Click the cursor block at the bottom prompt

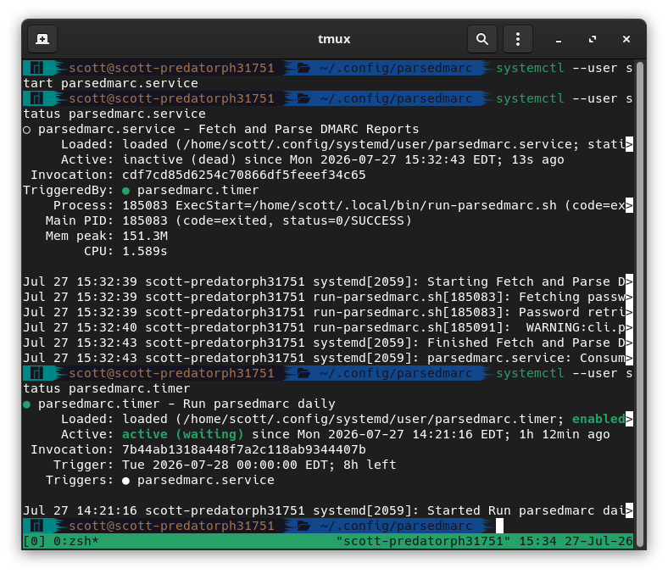tap(499, 527)
